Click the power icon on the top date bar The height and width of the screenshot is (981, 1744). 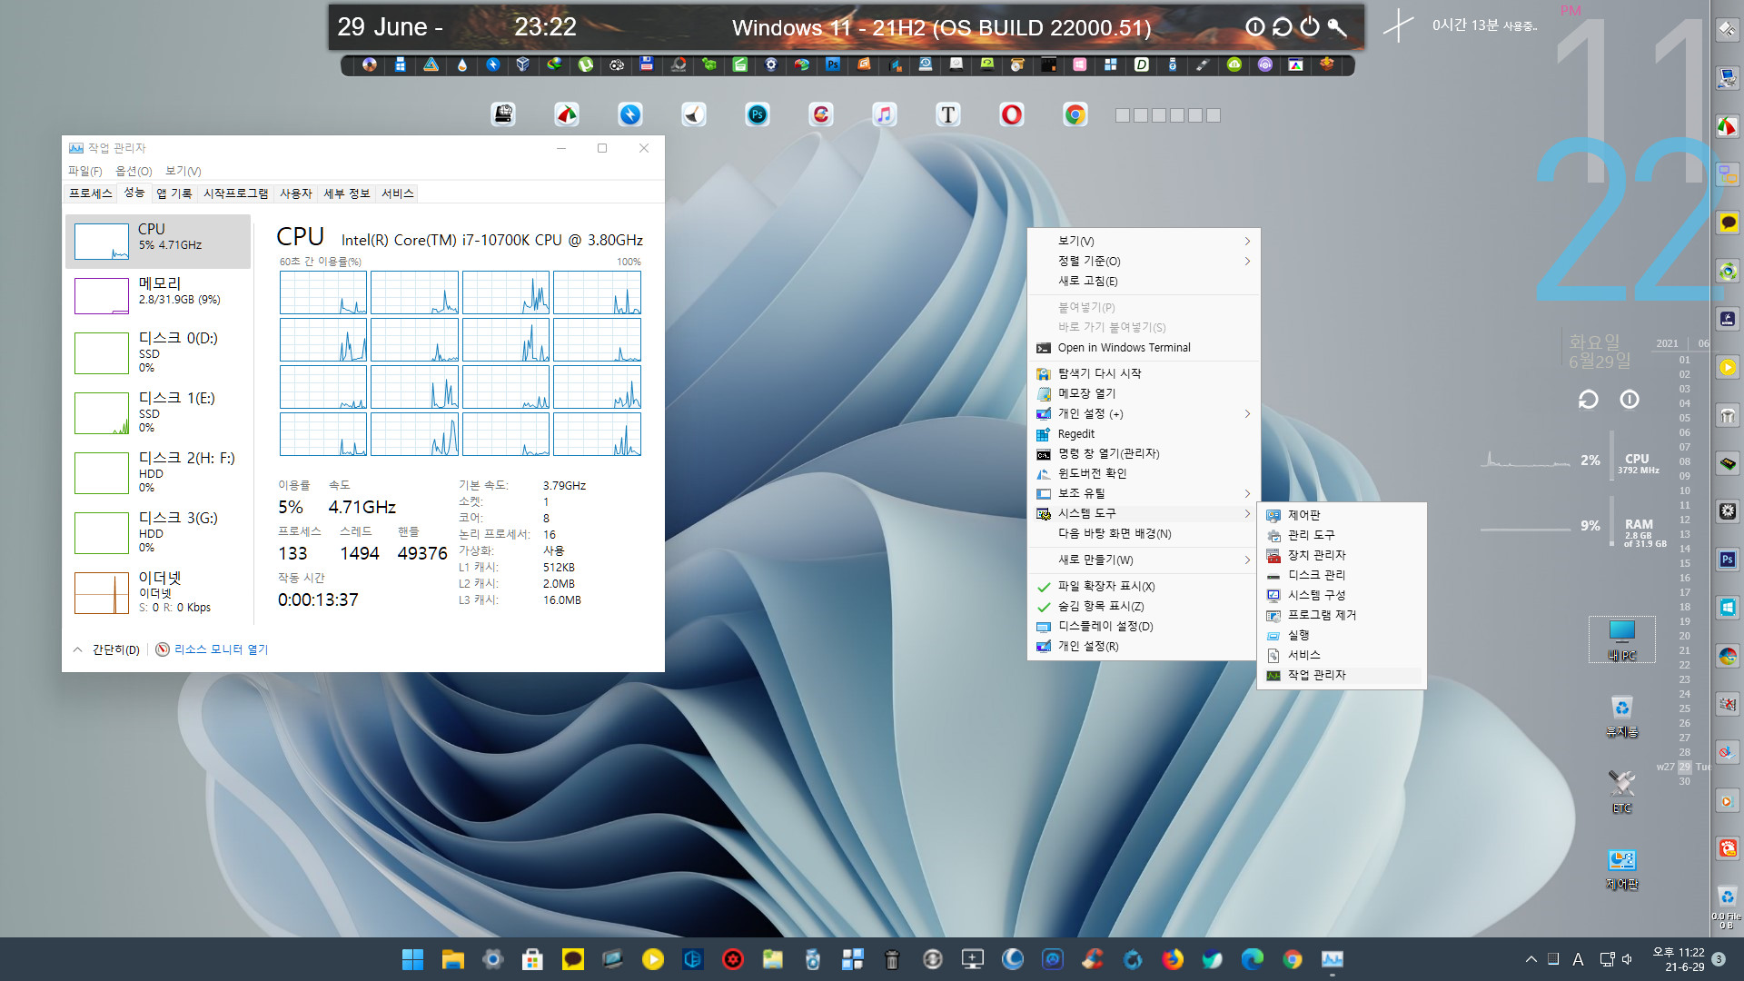click(1309, 27)
